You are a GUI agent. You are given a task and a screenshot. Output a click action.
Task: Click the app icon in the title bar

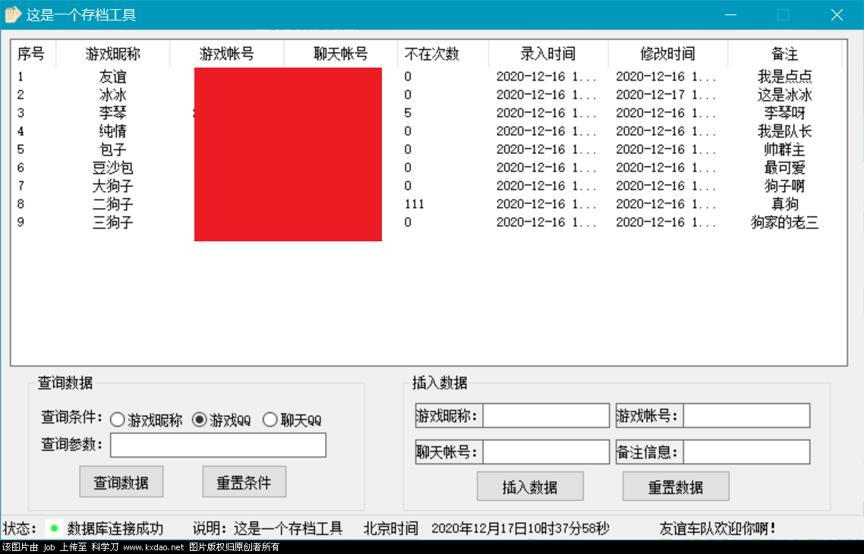point(13,15)
